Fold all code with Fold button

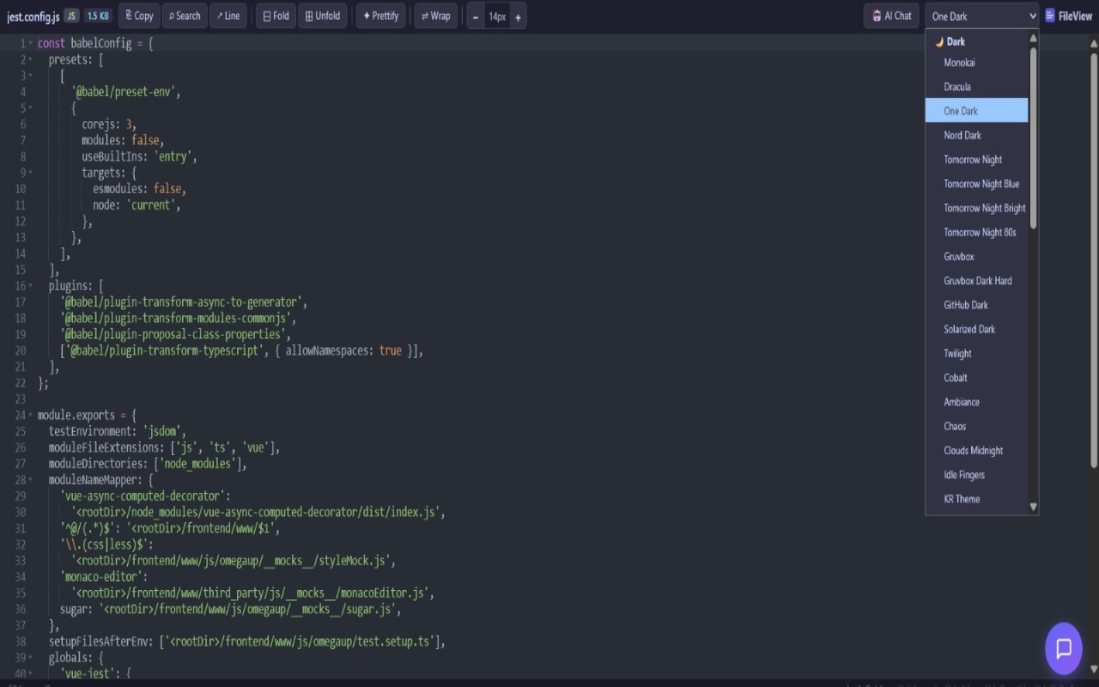coord(276,15)
